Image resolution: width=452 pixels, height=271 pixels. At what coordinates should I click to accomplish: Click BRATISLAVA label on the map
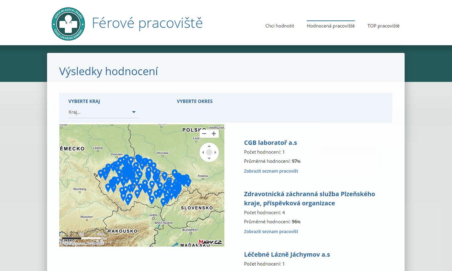[x=164, y=223]
